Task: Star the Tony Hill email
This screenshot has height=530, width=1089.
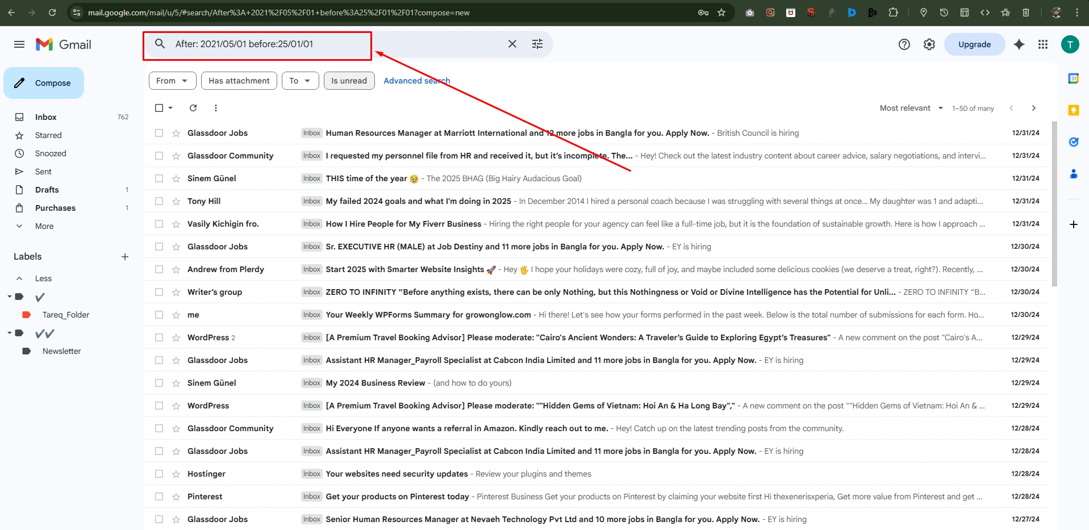Action: pyautogui.click(x=176, y=201)
